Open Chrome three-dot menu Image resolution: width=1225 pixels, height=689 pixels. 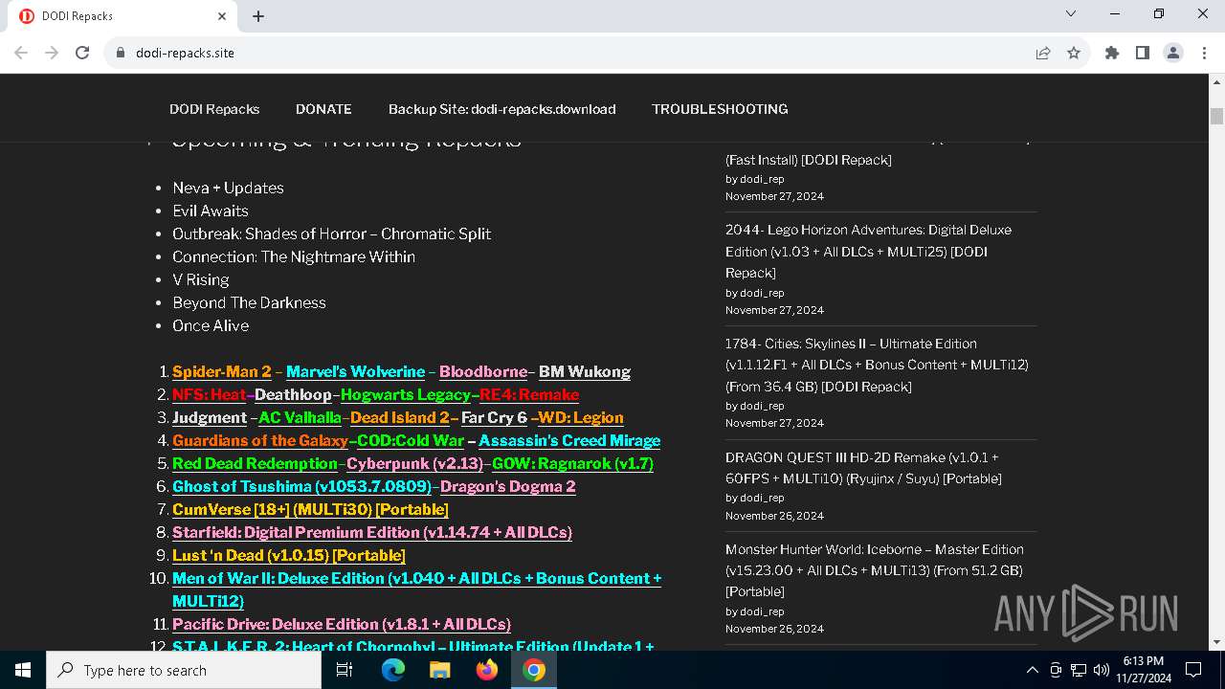(1203, 53)
